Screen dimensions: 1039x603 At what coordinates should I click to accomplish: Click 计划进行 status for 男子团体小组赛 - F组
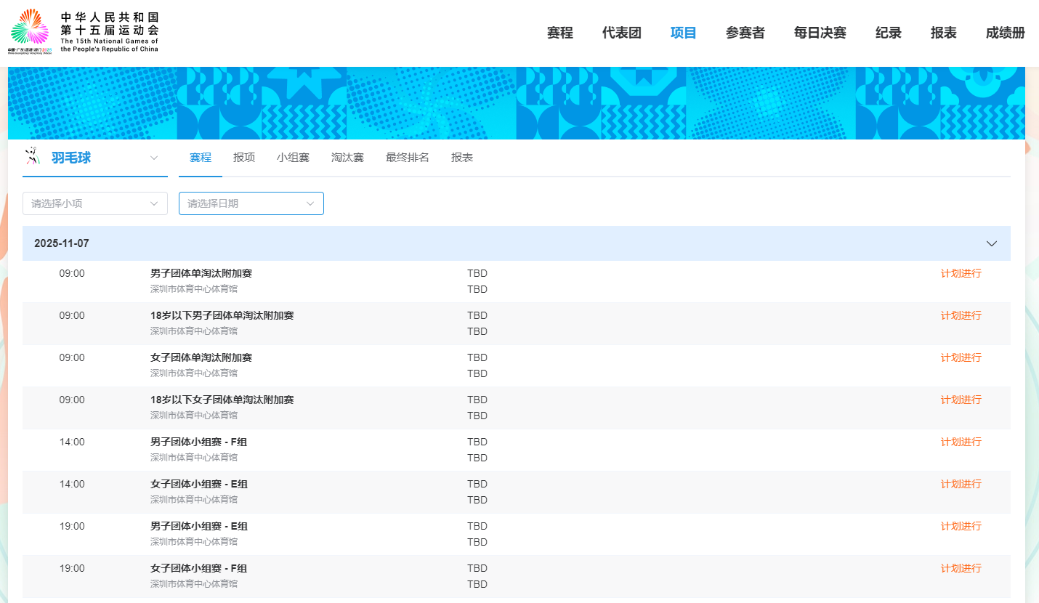[x=961, y=442]
